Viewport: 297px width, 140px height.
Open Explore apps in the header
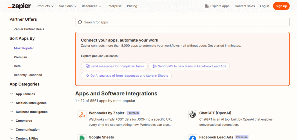(217, 6)
